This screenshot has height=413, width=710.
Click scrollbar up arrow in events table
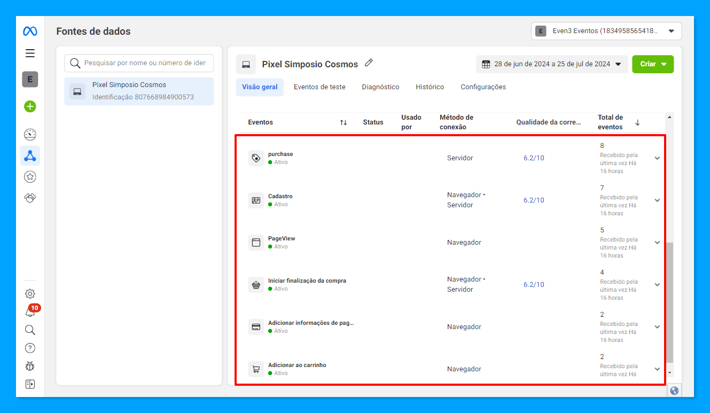click(670, 116)
